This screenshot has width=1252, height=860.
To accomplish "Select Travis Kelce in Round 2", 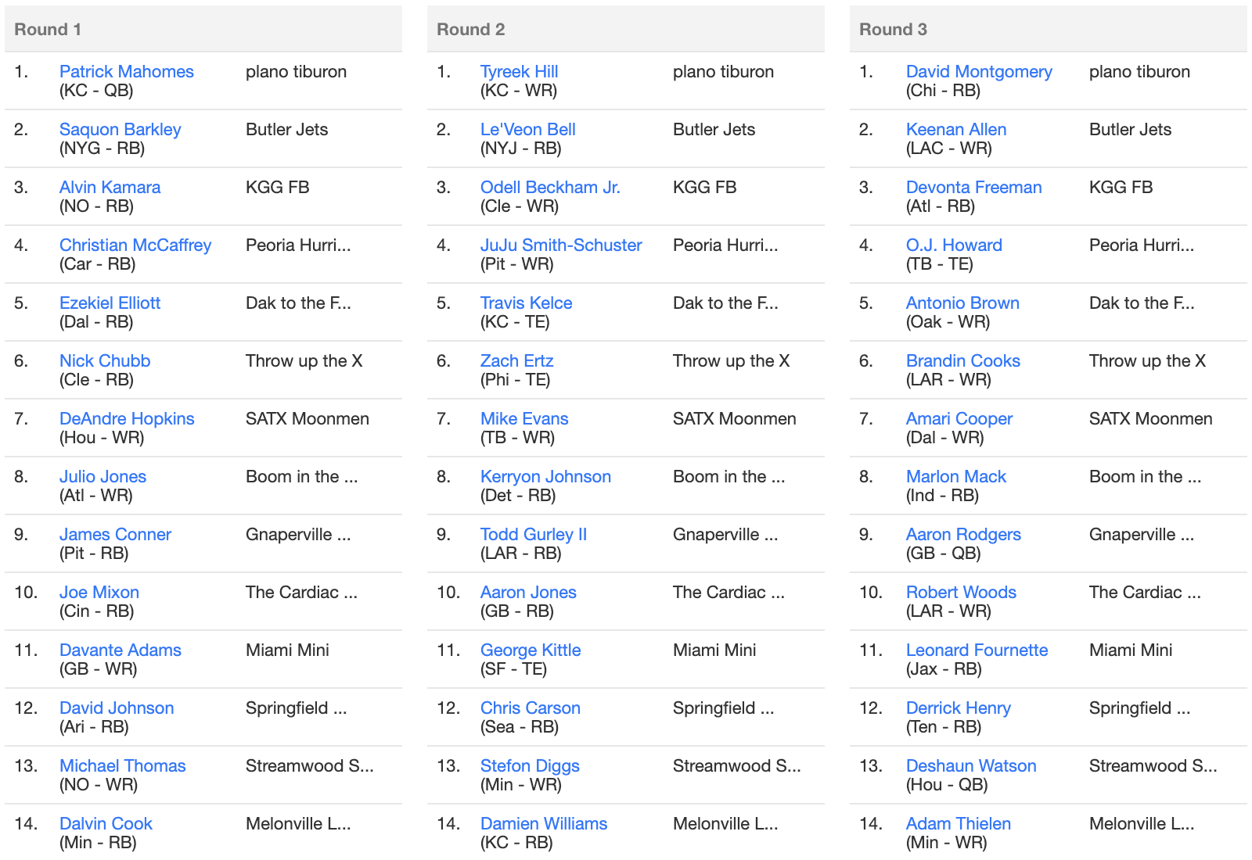I will (526, 303).
